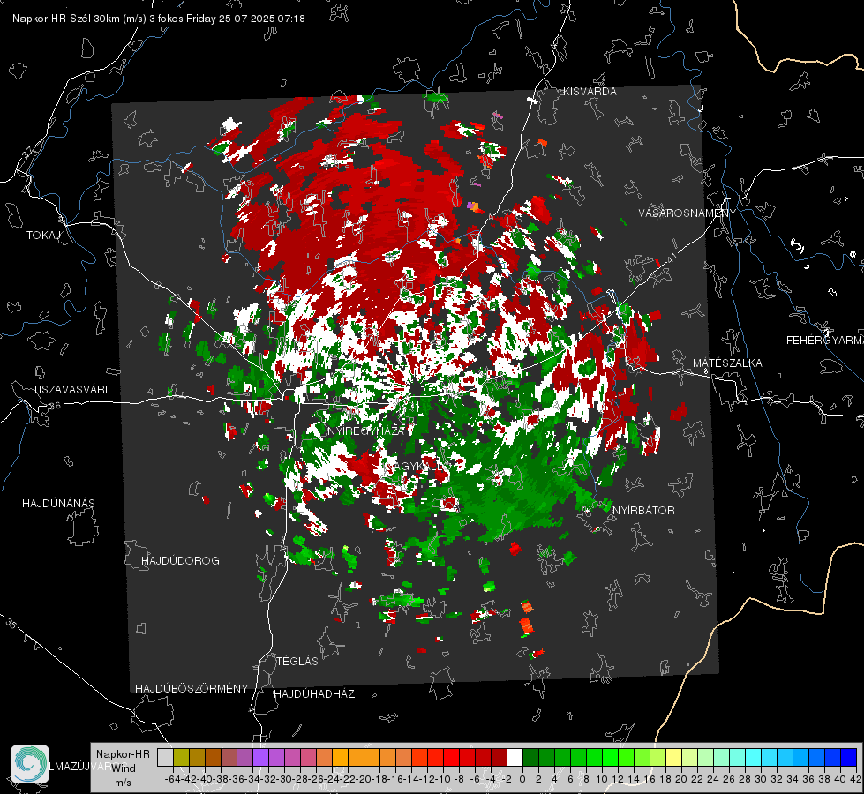Screen dimensions: 864x794
Task: Click the FEHÉRGYARMAT label at the map edge
Action: 825,341
